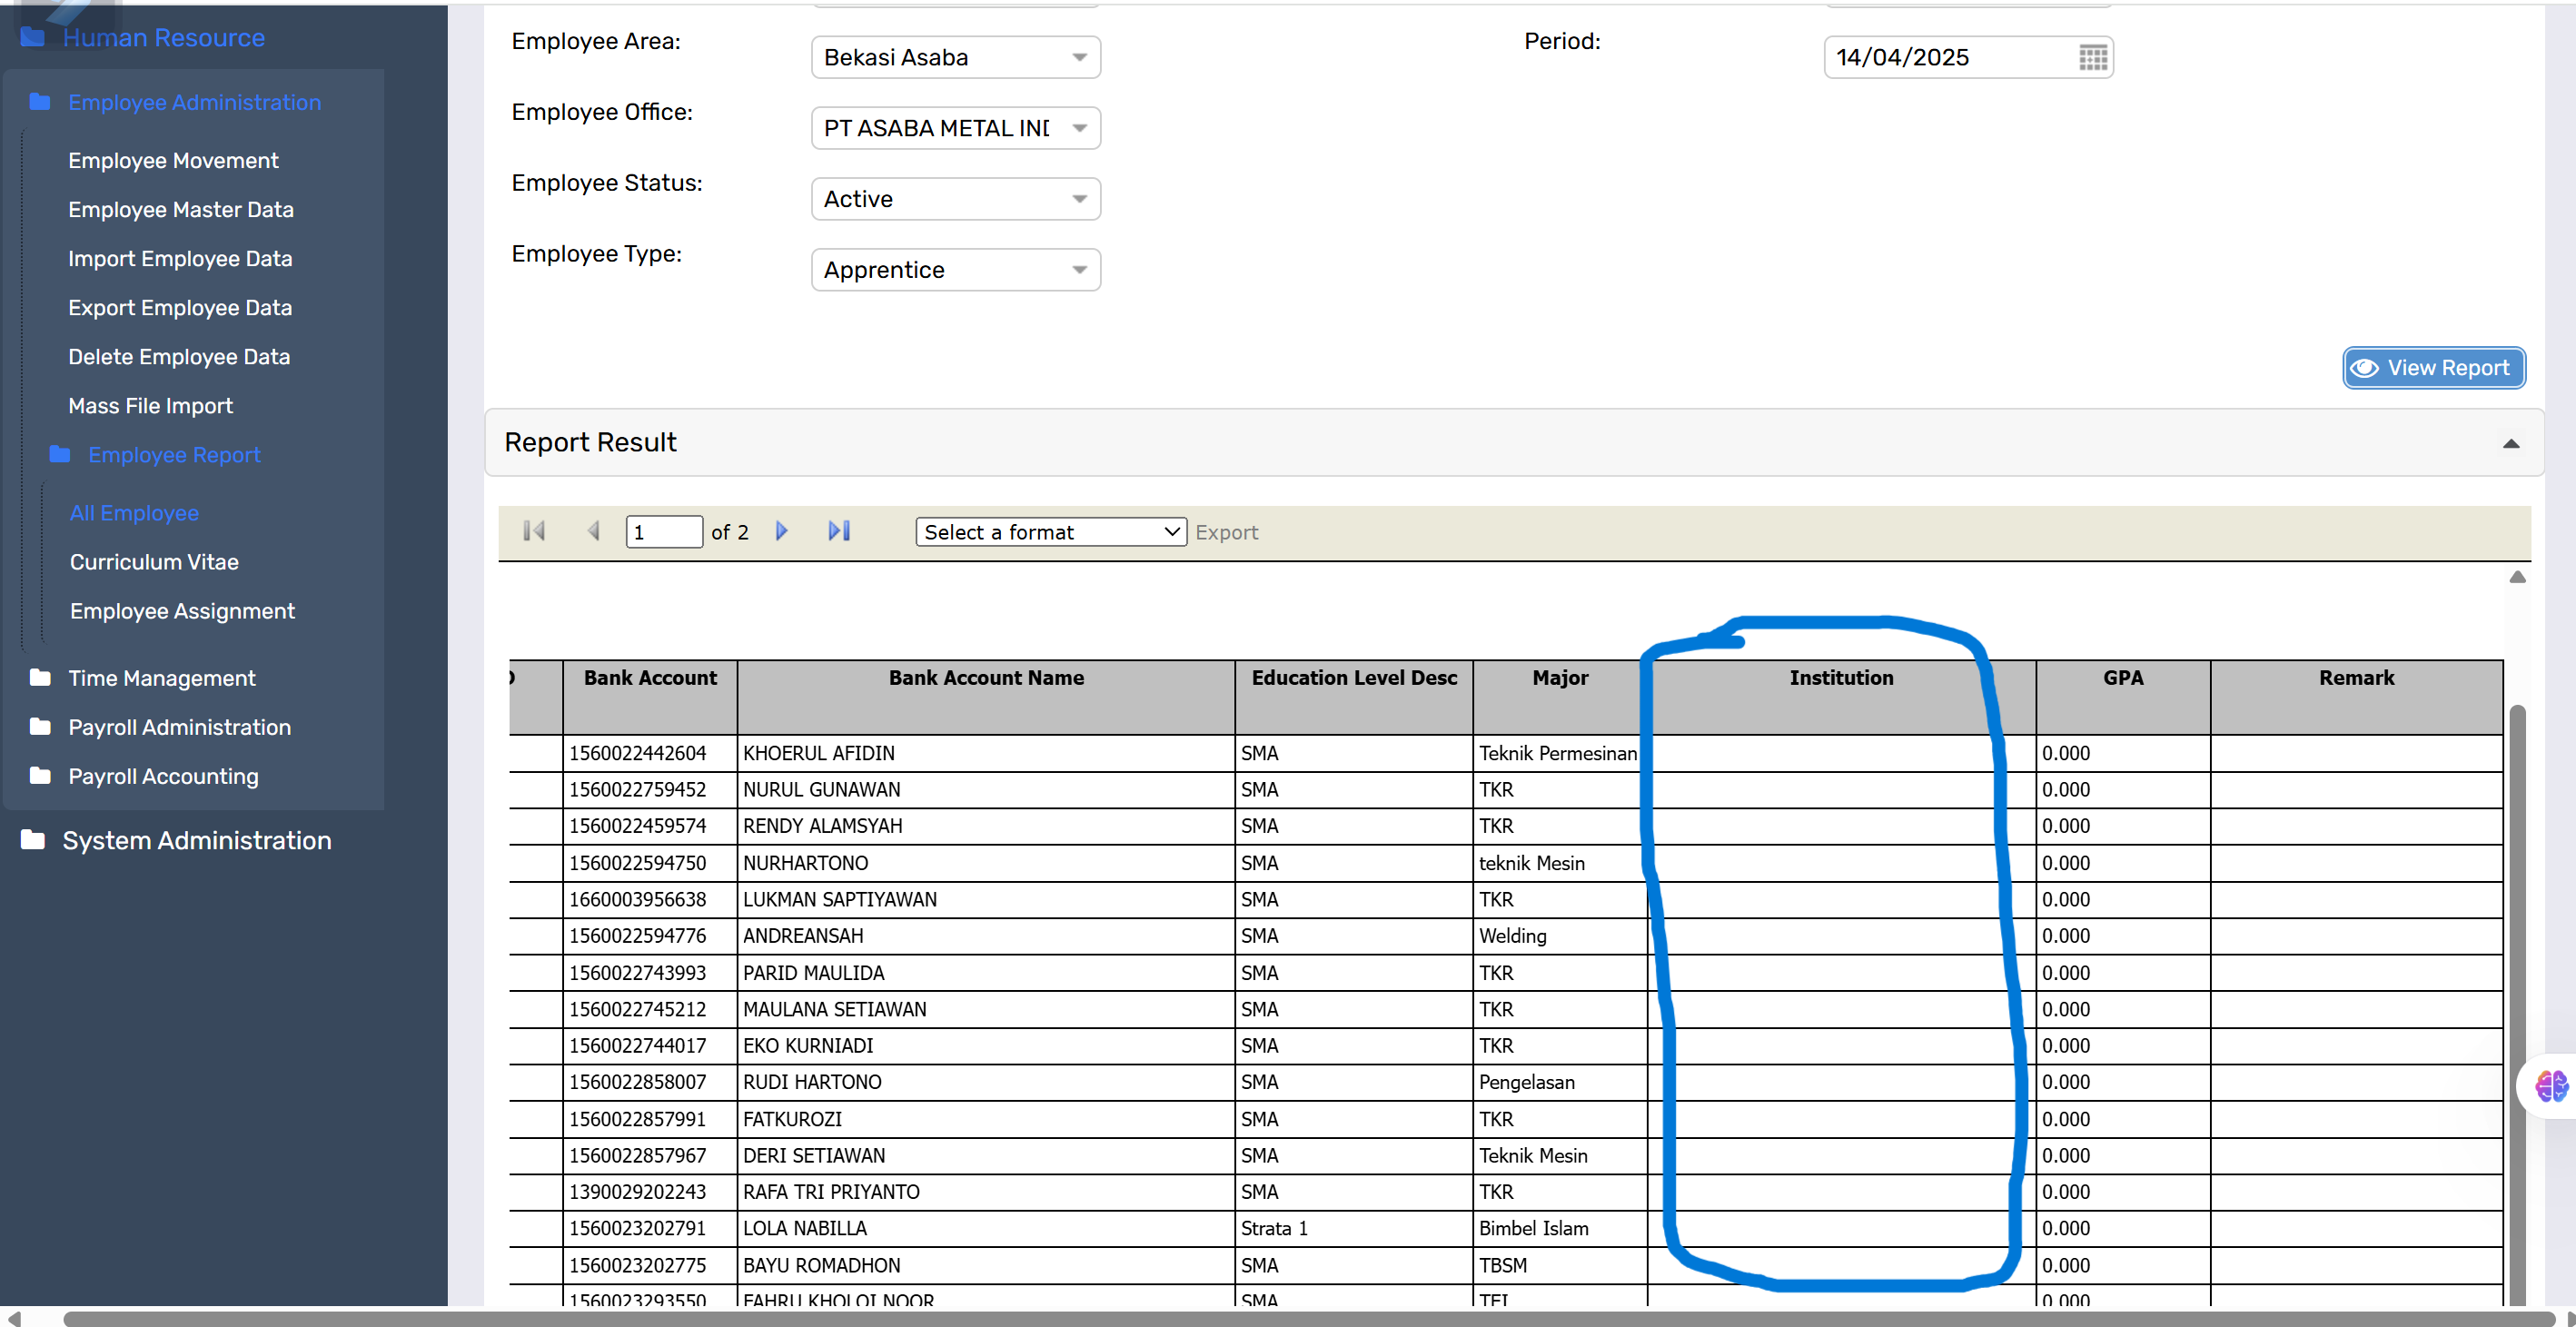Image resolution: width=2576 pixels, height=1327 pixels.
Task: Open Export Employee Data menu item
Action: (x=180, y=308)
